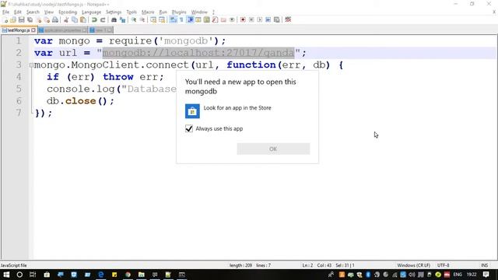Click 'UTF-8' encoding in status bar
The width and height of the screenshot is (498, 280).
pos(443,265)
